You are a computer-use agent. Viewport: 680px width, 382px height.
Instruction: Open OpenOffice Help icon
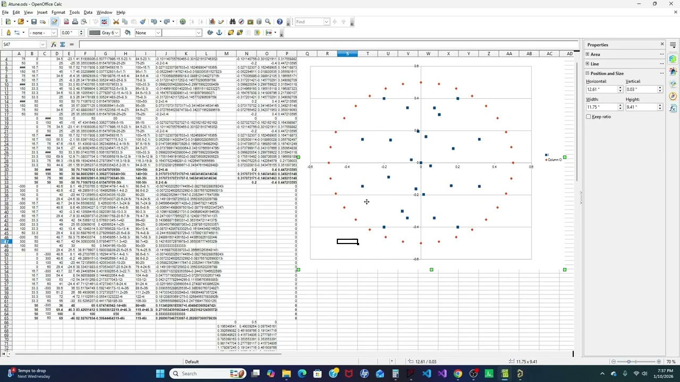pyautogui.click(x=279, y=22)
